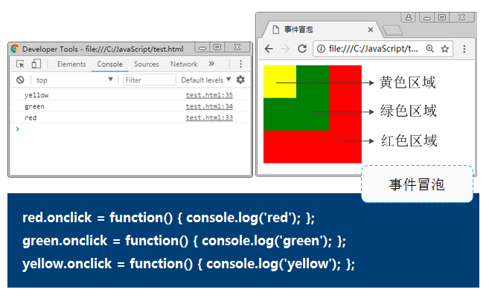The width and height of the screenshot is (489, 298).
Task: Open console settings gear icon
Action: tap(240, 80)
